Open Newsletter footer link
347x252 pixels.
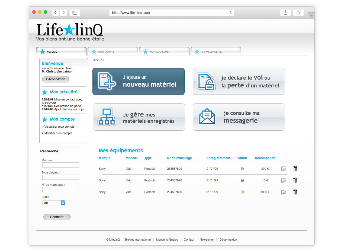tap(207, 240)
